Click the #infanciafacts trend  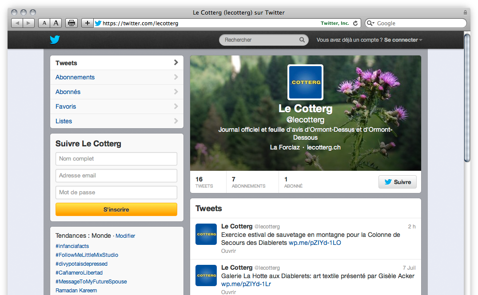click(x=72, y=246)
